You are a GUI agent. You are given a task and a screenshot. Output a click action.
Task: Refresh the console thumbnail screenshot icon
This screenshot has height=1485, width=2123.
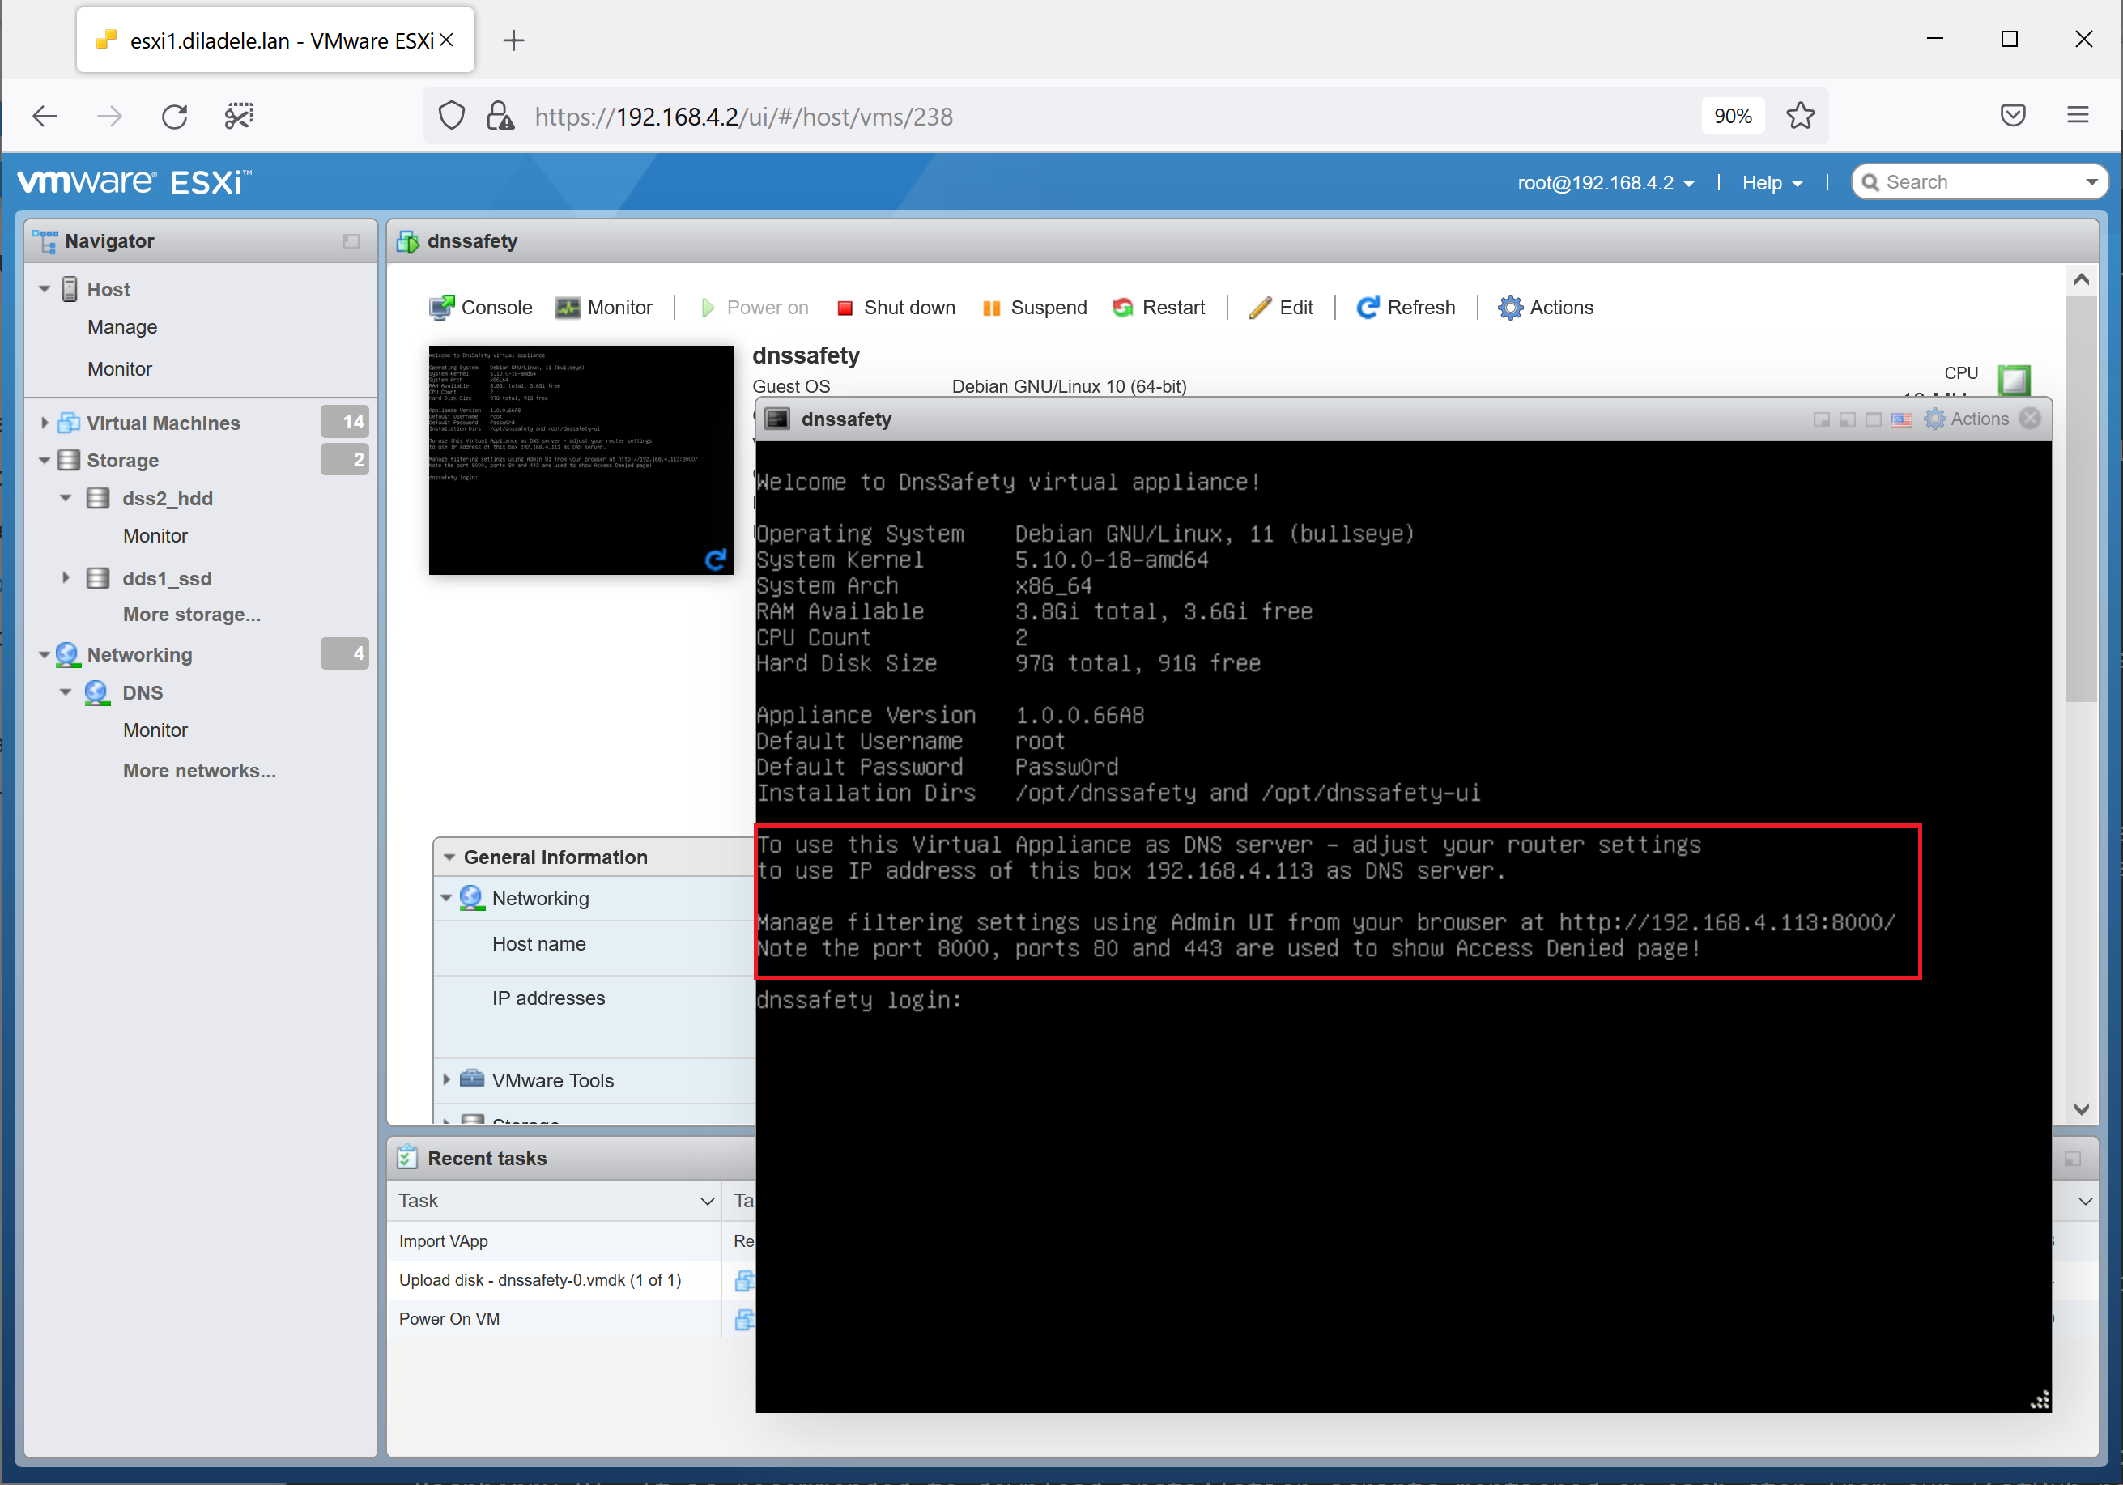pos(716,560)
